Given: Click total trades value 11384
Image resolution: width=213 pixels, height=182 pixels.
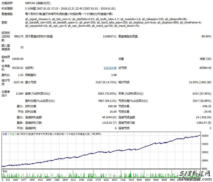Looking at the screenshot, I should coord(20,94).
